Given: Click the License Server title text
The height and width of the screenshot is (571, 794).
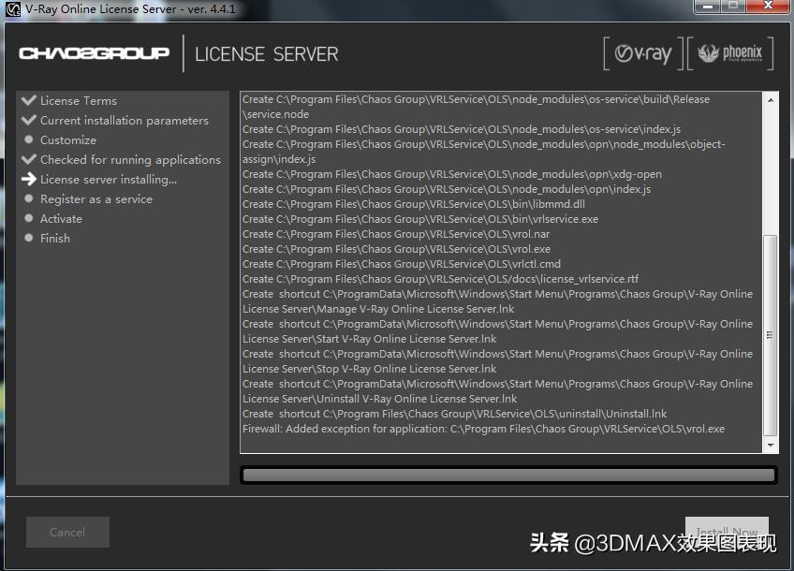Looking at the screenshot, I should 267,54.
